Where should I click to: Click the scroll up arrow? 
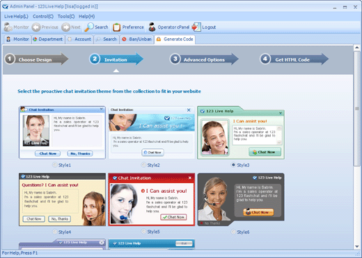click(357, 48)
